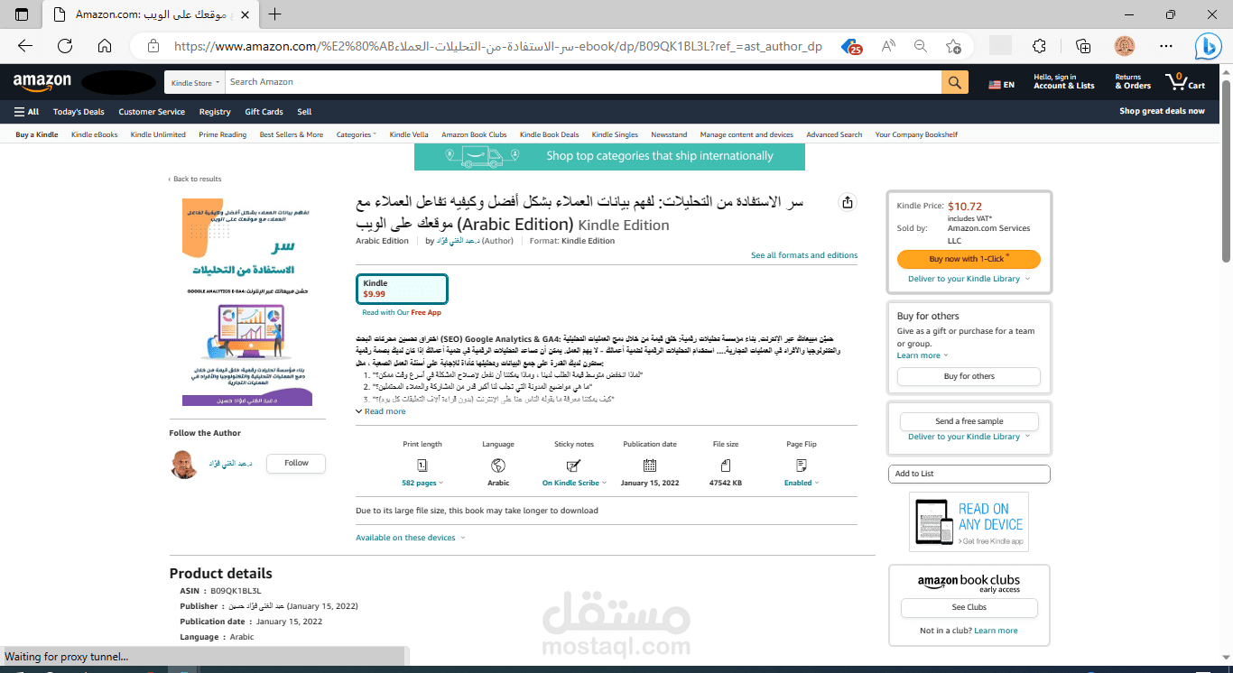Click Read aloud icon in address bar
The image size is (1233, 673).
(x=888, y=46)
